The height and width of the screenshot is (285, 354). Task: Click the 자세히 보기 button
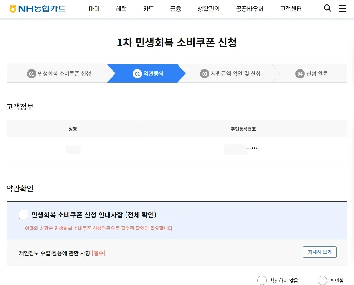pyautogui.click(x=320, y=252)
